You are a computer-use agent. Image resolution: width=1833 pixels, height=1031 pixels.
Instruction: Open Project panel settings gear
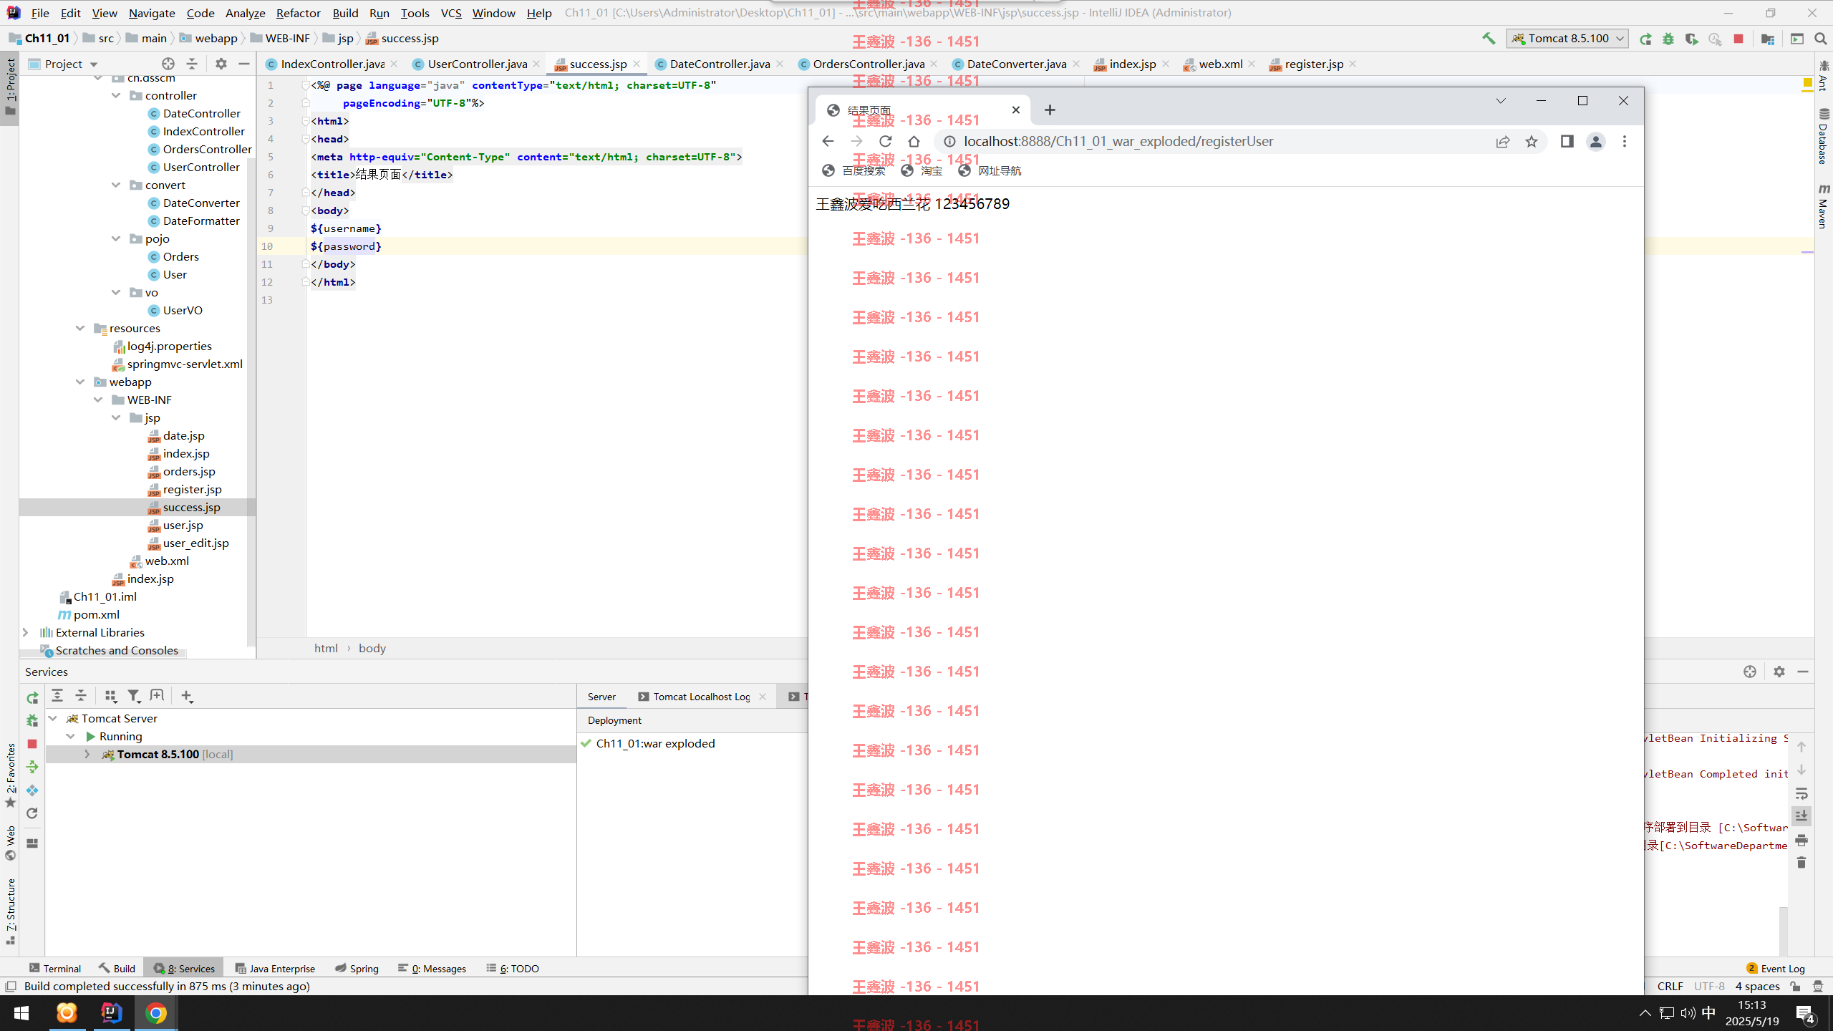(x=221, y=64)
